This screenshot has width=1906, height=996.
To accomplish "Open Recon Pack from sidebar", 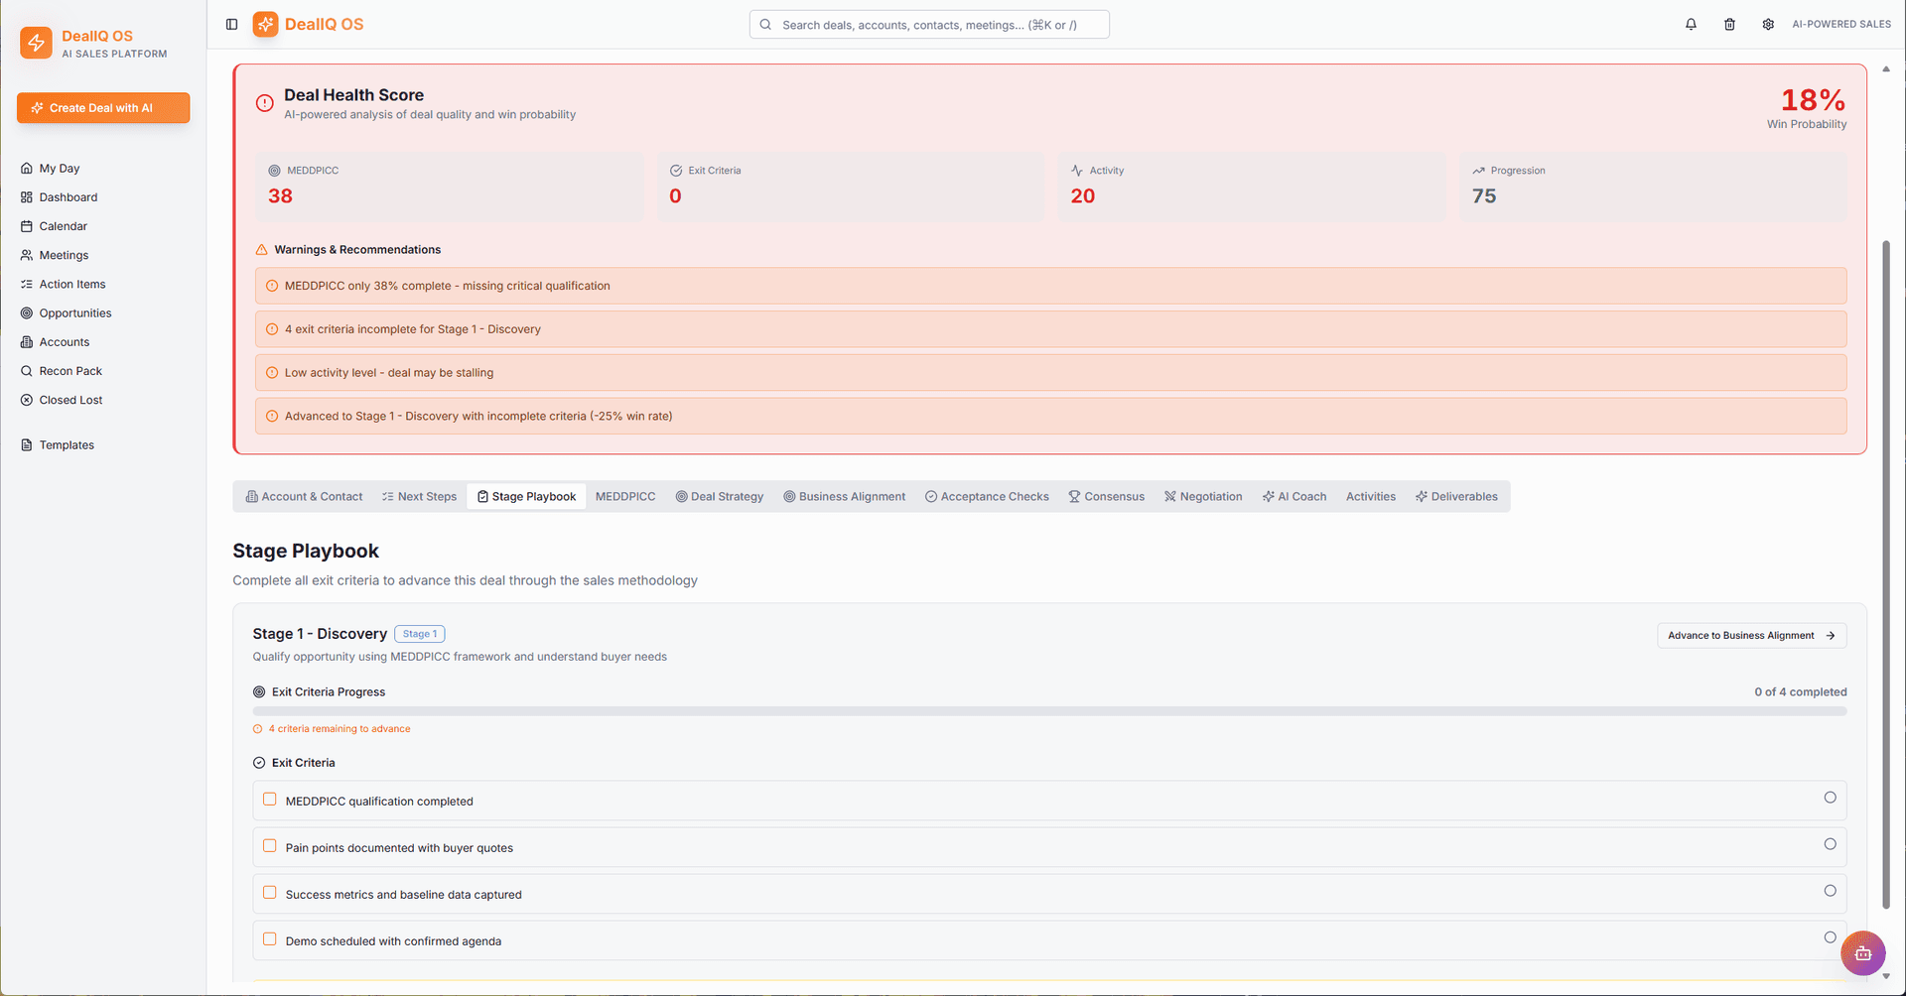I will click(70, 371).
